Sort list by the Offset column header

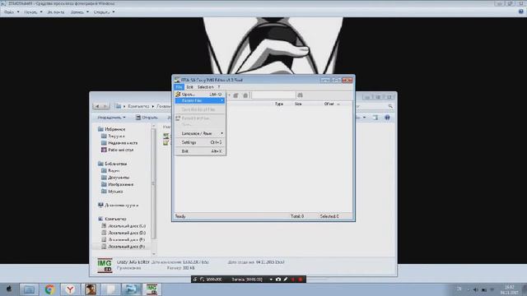click(x=329, y=104)
